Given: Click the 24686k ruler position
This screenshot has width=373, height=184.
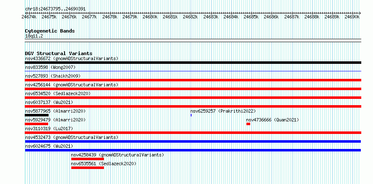Looking at the screenshot, I should [271, 17].
